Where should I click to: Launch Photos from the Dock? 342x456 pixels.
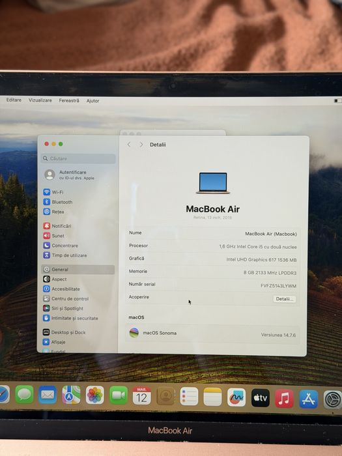click(95, 395)
